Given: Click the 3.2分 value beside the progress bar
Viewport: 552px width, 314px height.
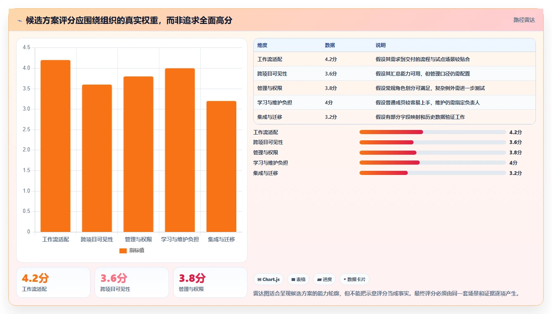Looking at the screenshot, I should click(x=516, y=173).
